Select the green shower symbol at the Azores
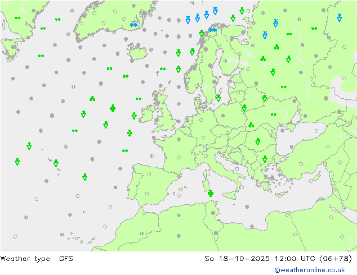357x275 pixels. (x=56, y=163)
